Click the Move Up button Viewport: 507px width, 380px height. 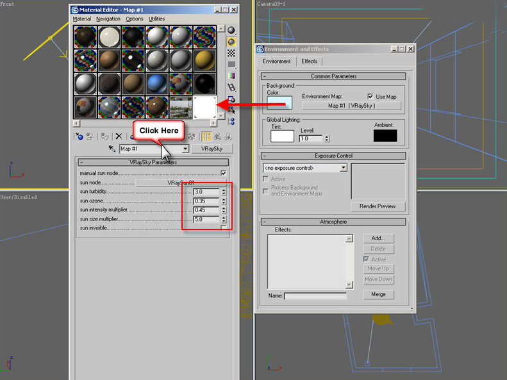[x=378, y=268]
